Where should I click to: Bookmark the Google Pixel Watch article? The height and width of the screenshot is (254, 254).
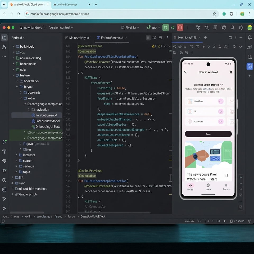[x=226, y=175]
